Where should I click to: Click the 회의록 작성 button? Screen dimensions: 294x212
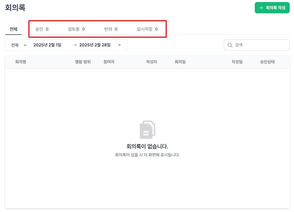point(272,8)
